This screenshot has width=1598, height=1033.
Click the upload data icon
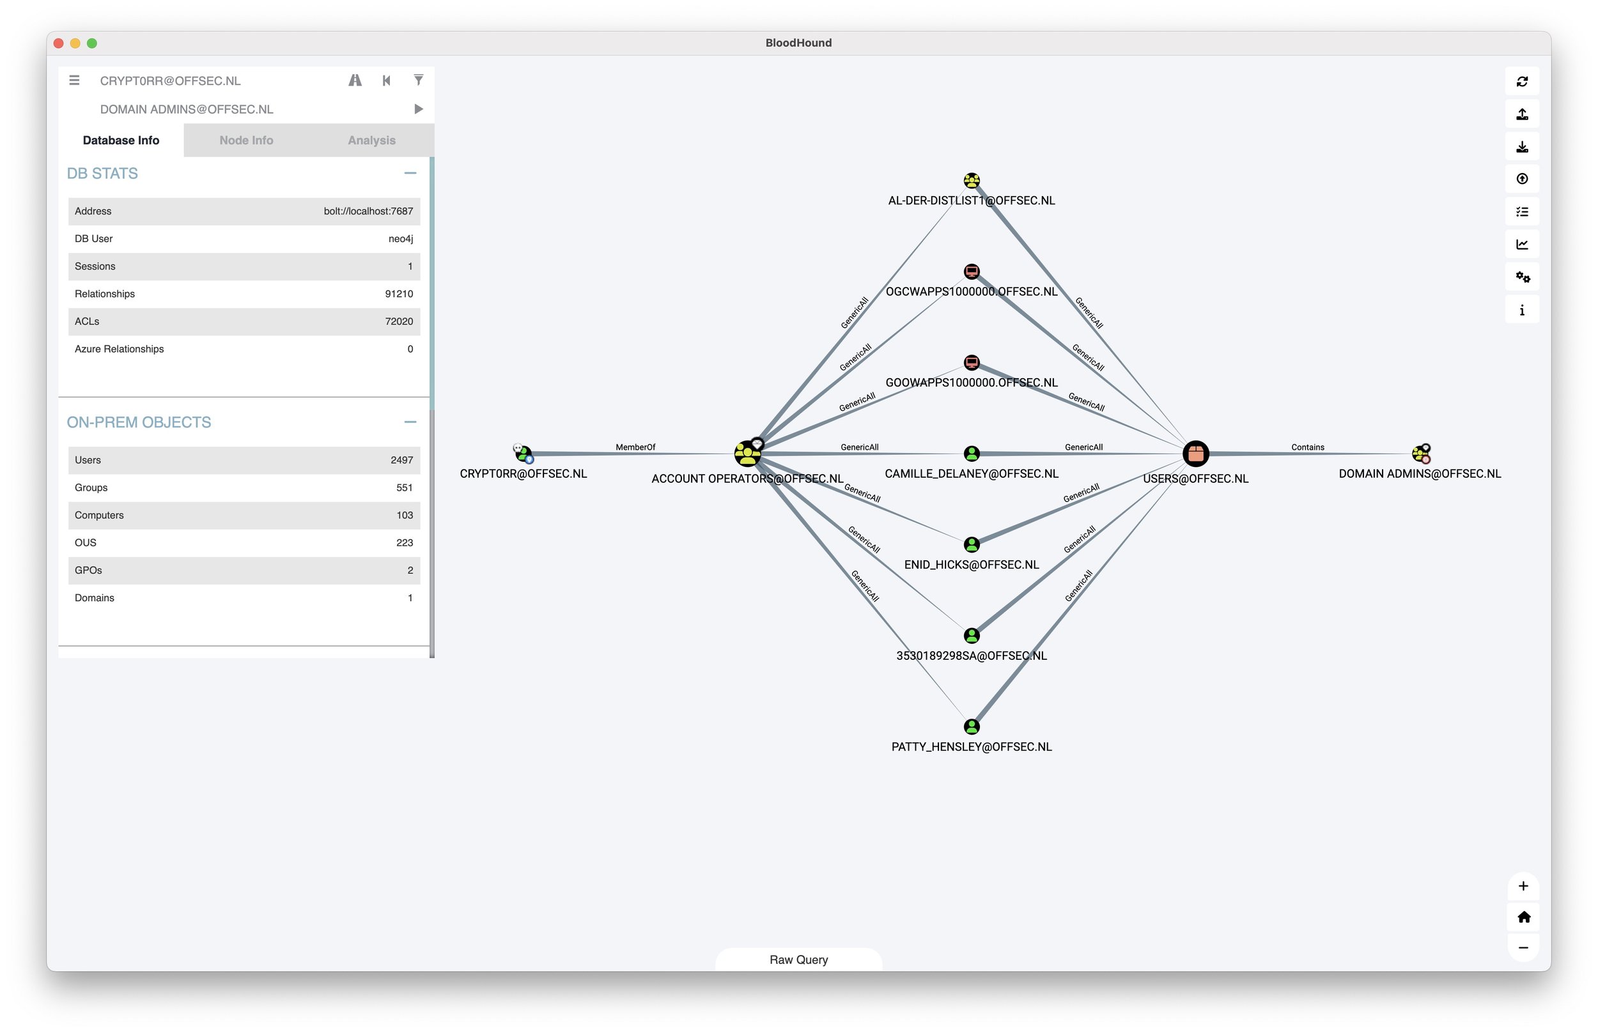[x=1521, y=179]
